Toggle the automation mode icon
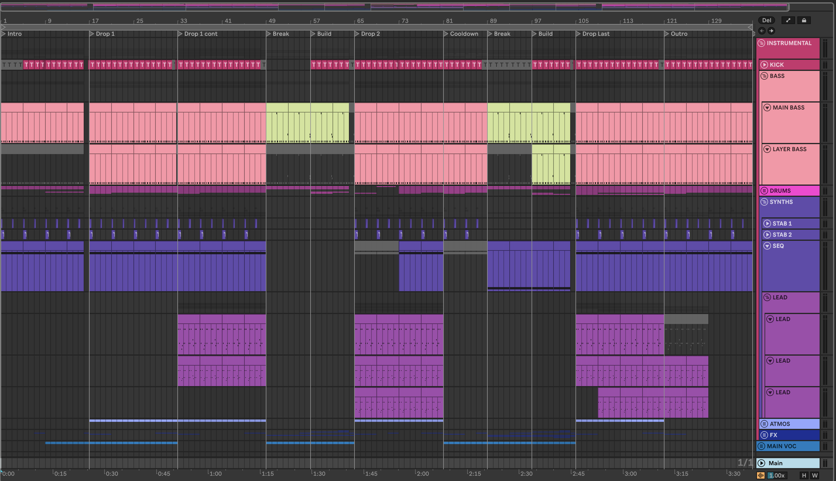 click(x=788, y=21)
